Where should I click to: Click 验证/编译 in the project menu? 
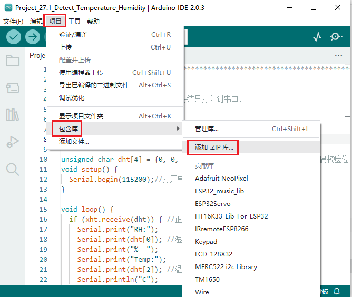tap(73, 35)
